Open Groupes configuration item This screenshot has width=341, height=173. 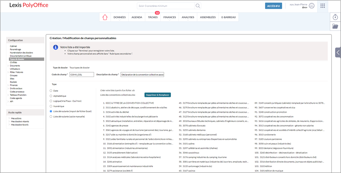click(x=14, y=75)
